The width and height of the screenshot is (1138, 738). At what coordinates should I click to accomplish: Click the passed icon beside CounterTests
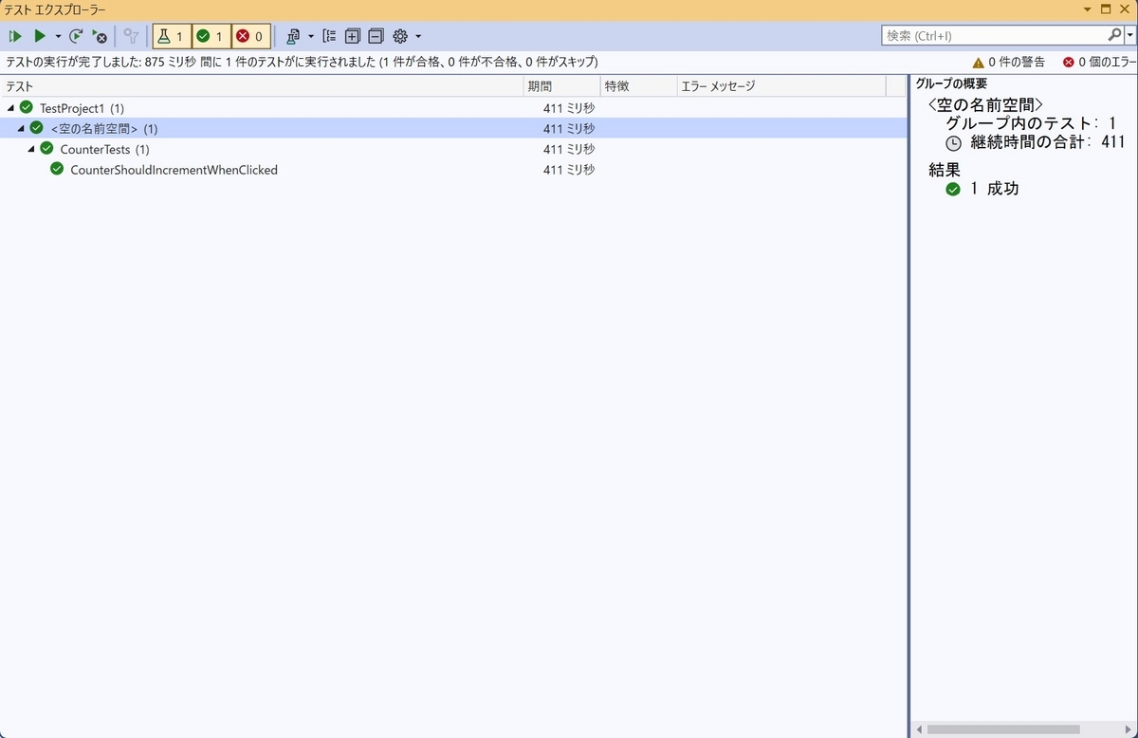tap(46, 148)
